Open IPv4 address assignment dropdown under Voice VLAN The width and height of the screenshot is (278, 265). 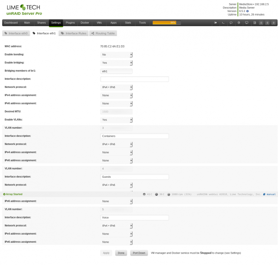point(116,234)
